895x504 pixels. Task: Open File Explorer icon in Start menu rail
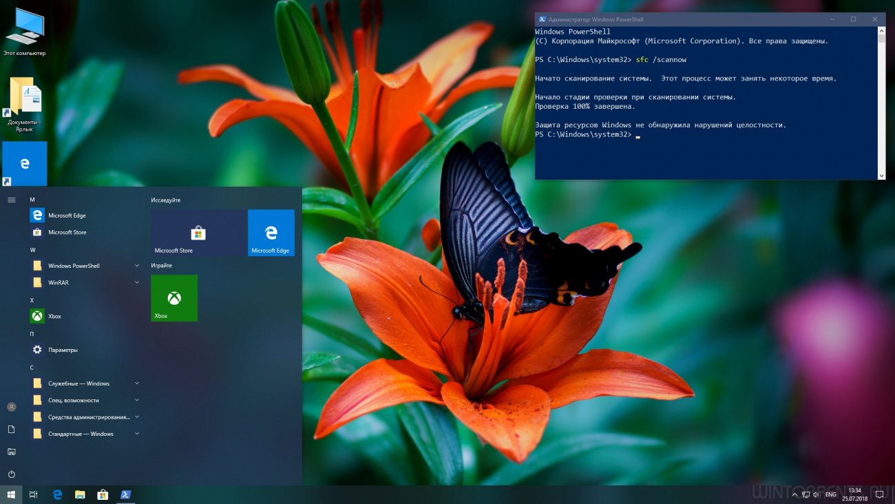[11, 452]
